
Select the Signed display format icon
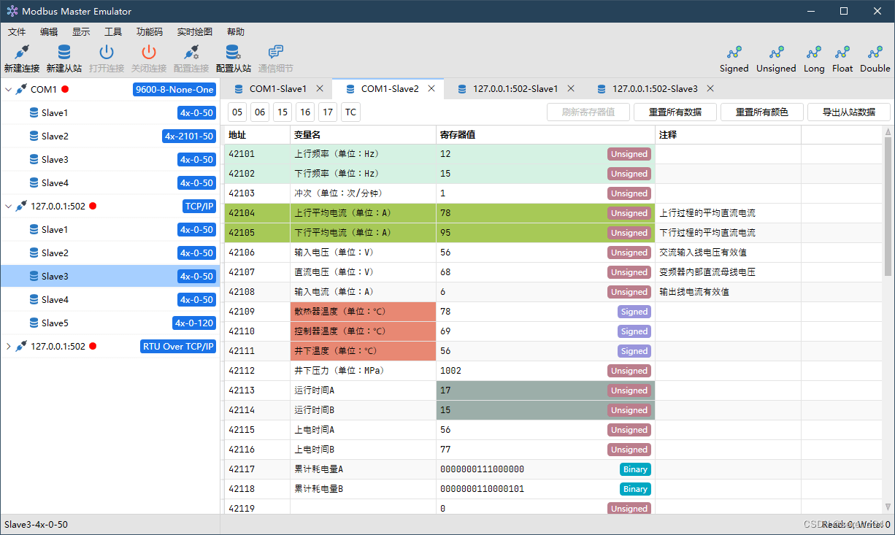coord(734,57)
